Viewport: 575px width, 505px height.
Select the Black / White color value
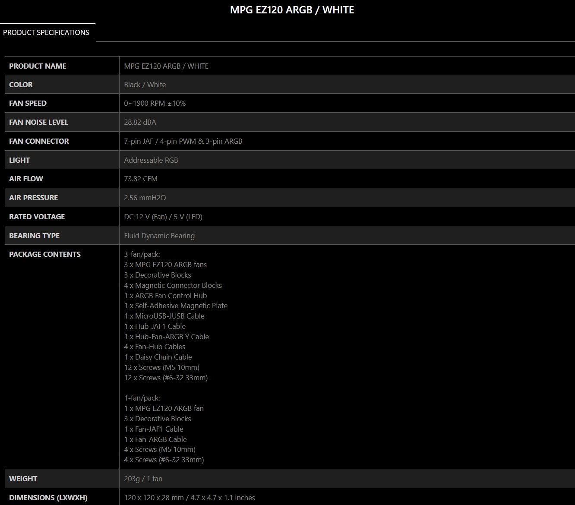[x=145, y=85]
